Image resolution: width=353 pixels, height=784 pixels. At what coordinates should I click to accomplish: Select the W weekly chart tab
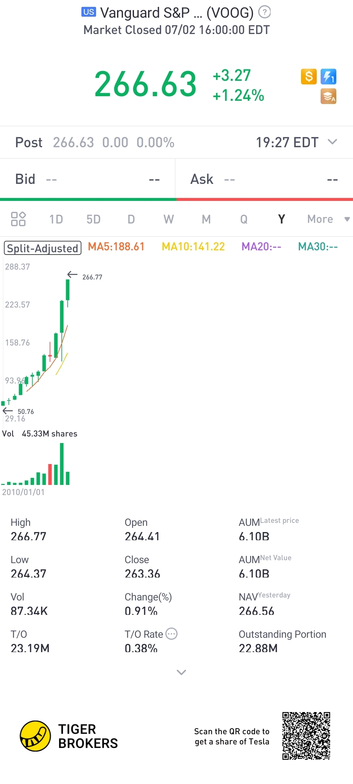point(169,219)
